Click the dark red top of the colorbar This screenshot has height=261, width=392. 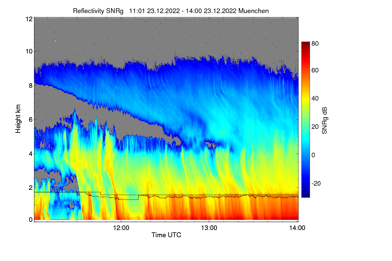pos(305,44)
